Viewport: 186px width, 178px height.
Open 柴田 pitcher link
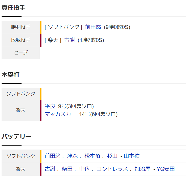(67, 169)
